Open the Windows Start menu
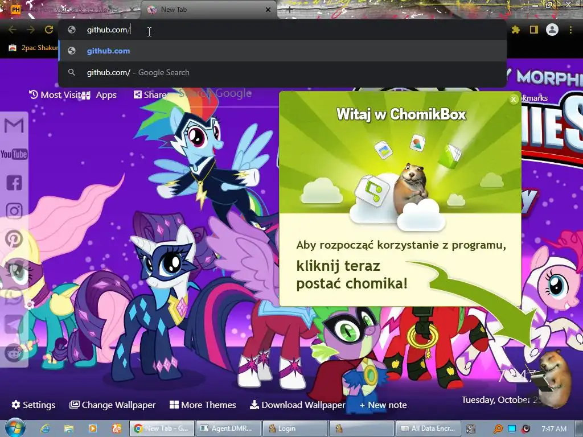The image size is (583, 437). pos(14,428)
